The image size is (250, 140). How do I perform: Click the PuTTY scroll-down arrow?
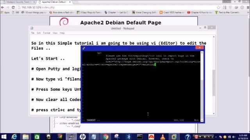[202, 120]
